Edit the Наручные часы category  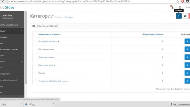[187, 57]
